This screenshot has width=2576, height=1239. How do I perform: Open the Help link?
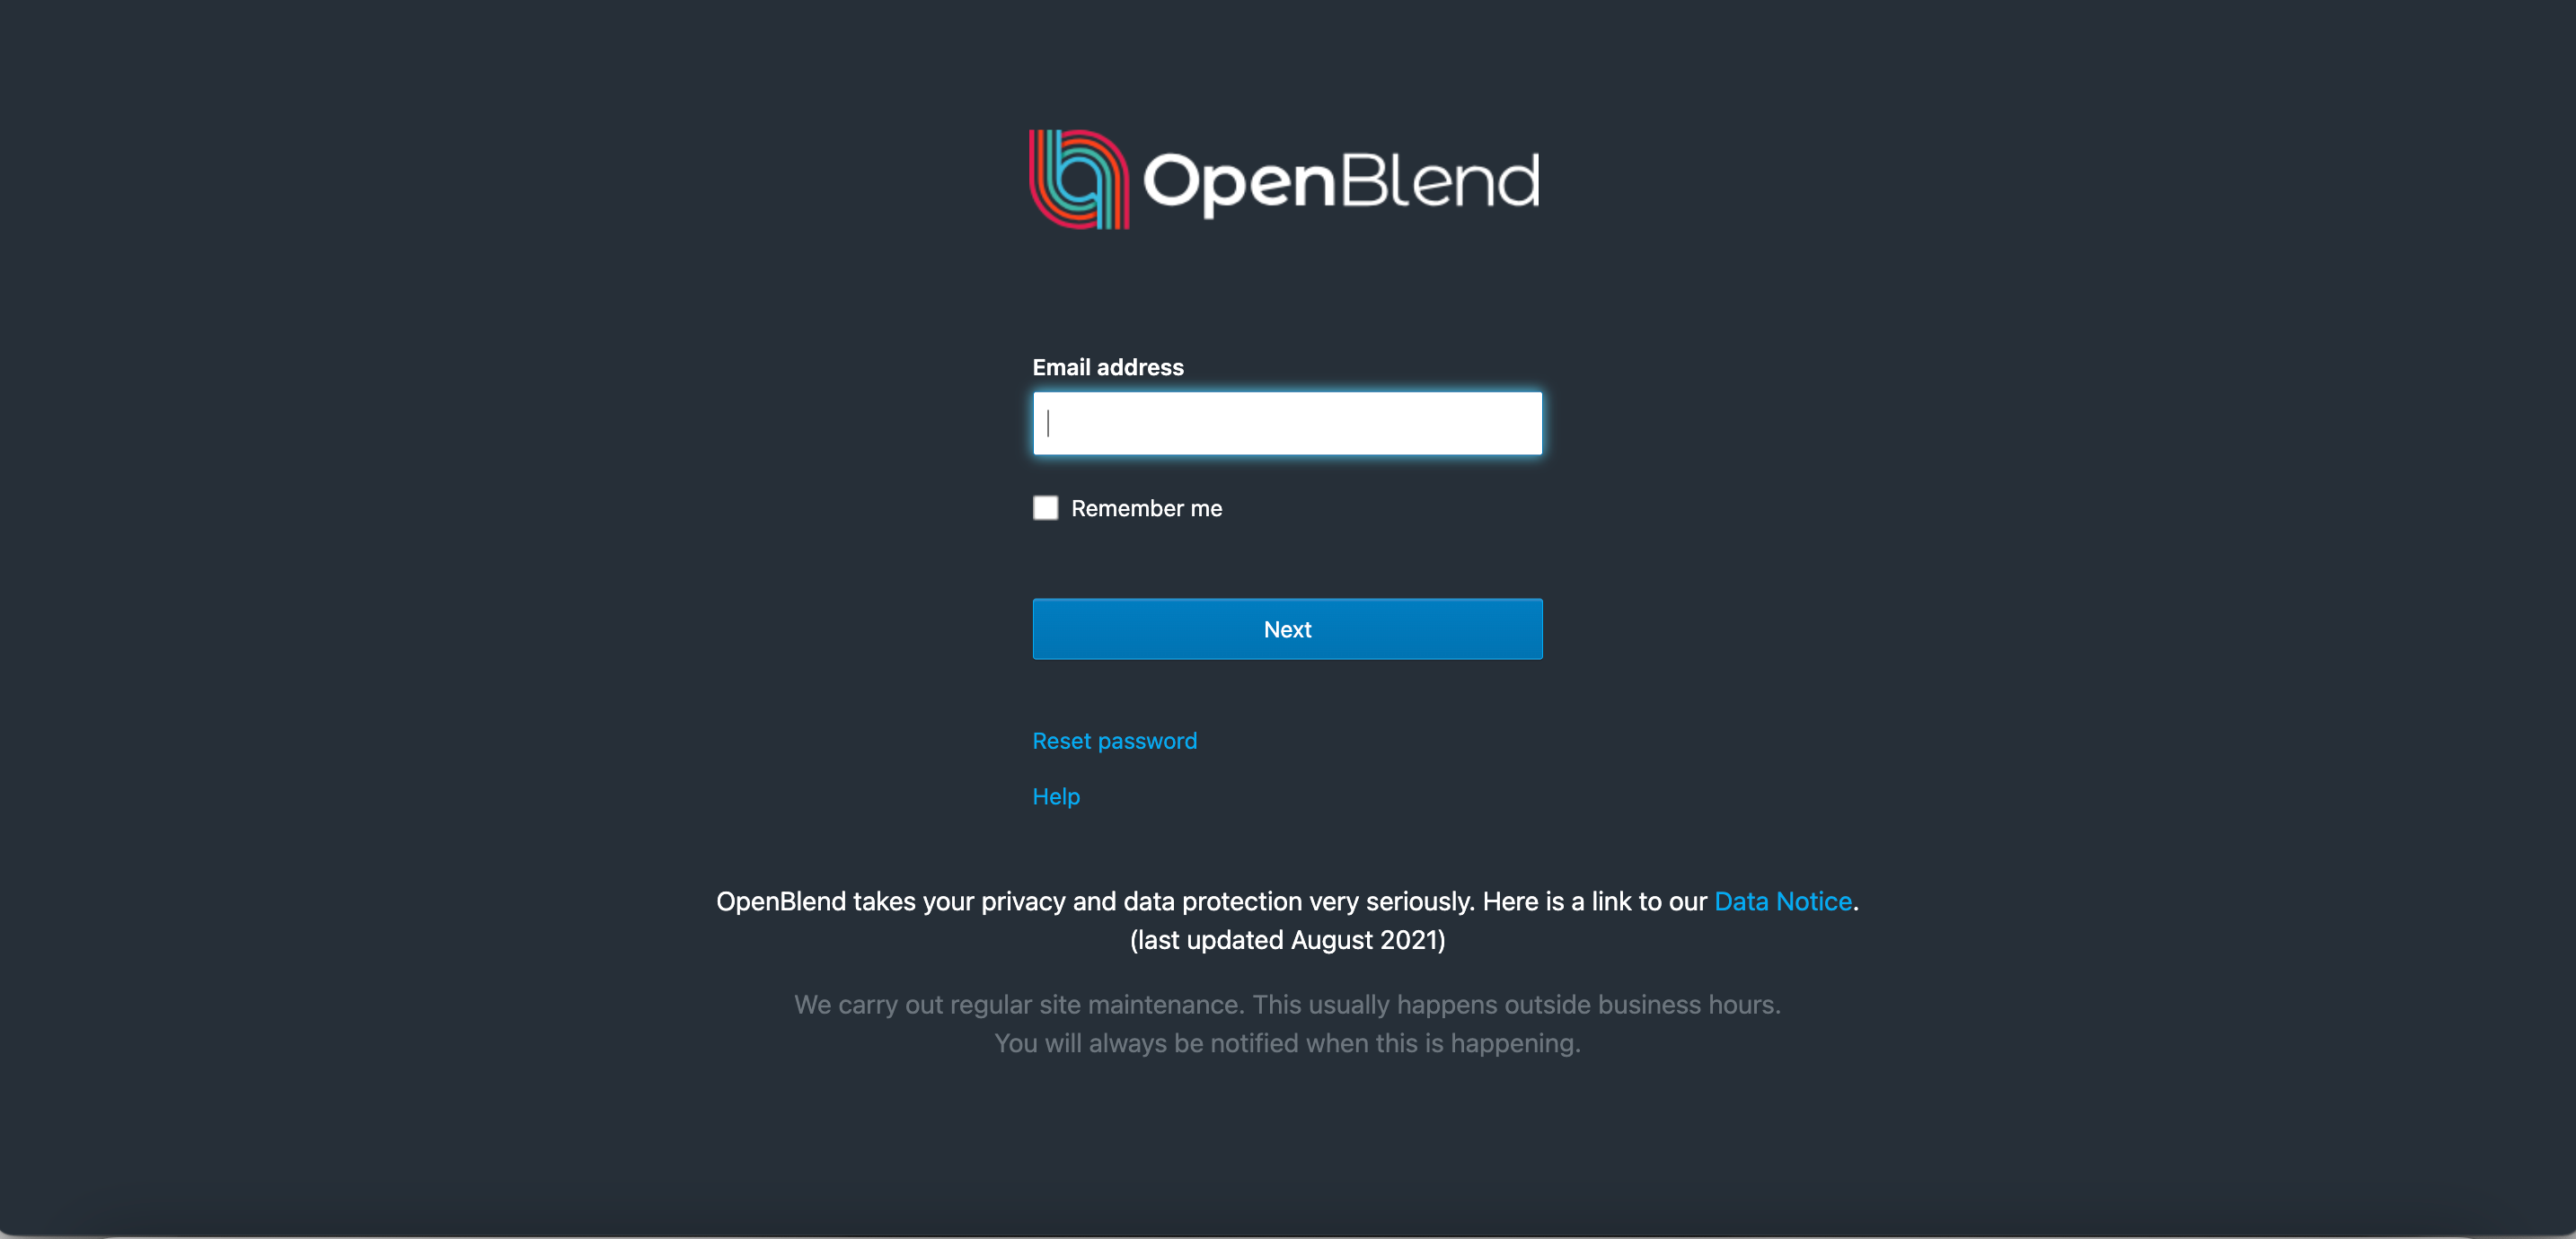click(1056, 796)
